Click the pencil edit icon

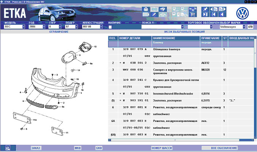coord(154,14)
